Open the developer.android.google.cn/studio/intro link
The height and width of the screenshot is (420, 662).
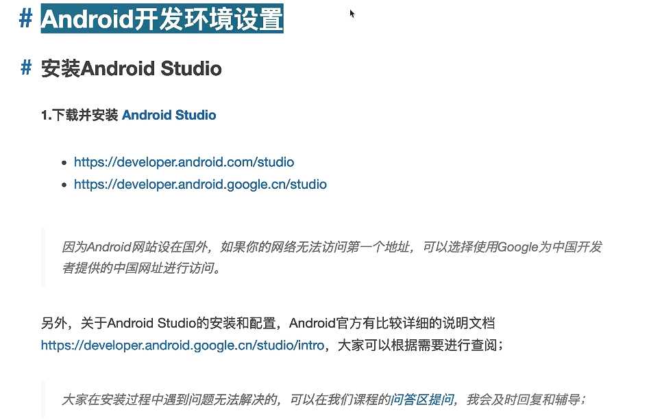(182, 345)
